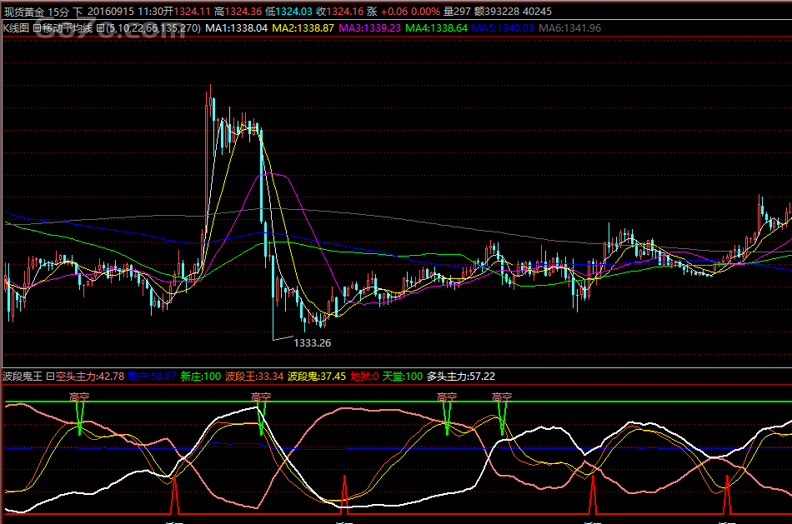Click the 1333.26 low price label

pyautogui.click(x=313, y=342)
